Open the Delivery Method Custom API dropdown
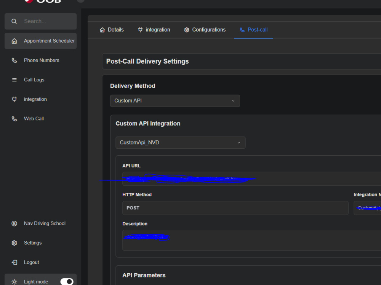The width and height of the screenshot is (381, 285). pyautogui.click(x=175, y=101)
